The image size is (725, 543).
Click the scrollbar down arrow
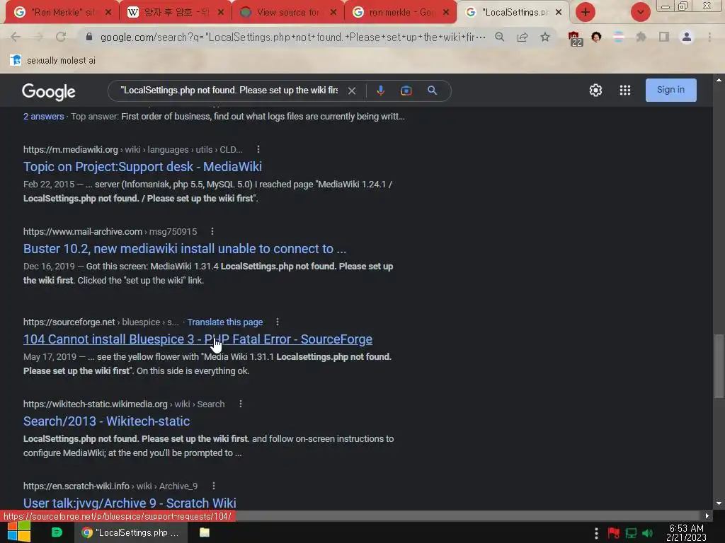tap(719, 503)
